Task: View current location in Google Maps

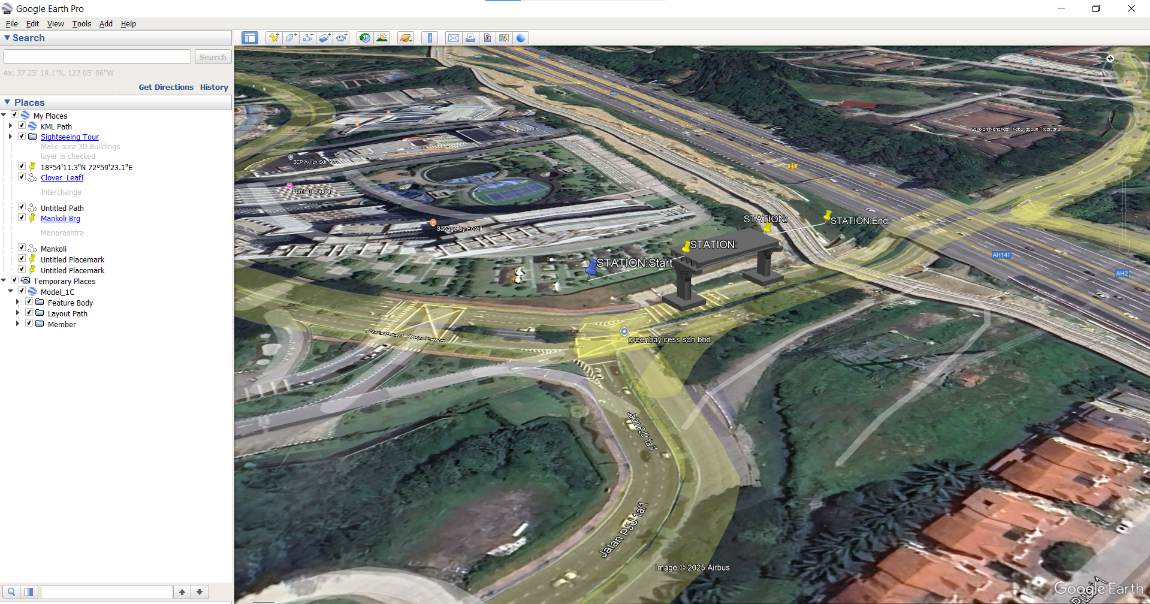Action: (504, 38)
